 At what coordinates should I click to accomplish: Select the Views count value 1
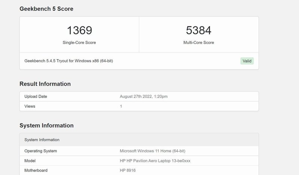point(121,106)
